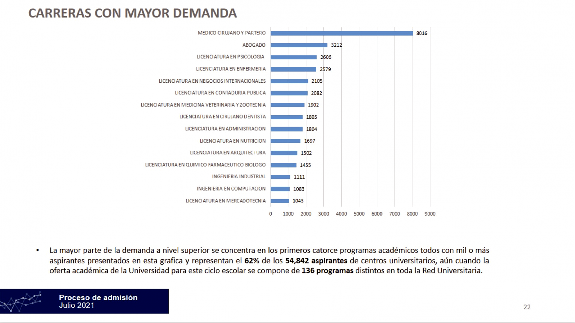Click the Ingenieria Industrial bar
The height and width of the screenshot is (323, 575).
tap(281, 177)
